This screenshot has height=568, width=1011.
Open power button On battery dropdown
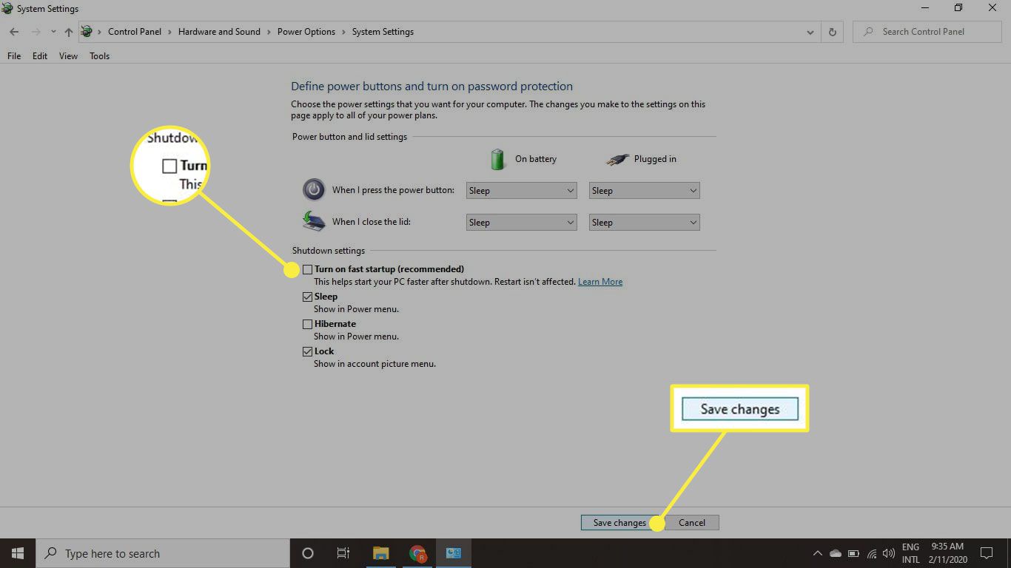click(521, 191)
